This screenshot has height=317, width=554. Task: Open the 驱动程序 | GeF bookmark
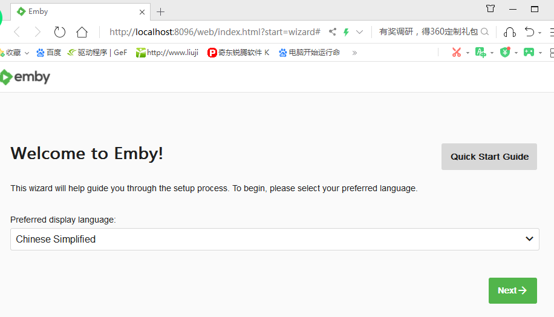coord(97,53)
